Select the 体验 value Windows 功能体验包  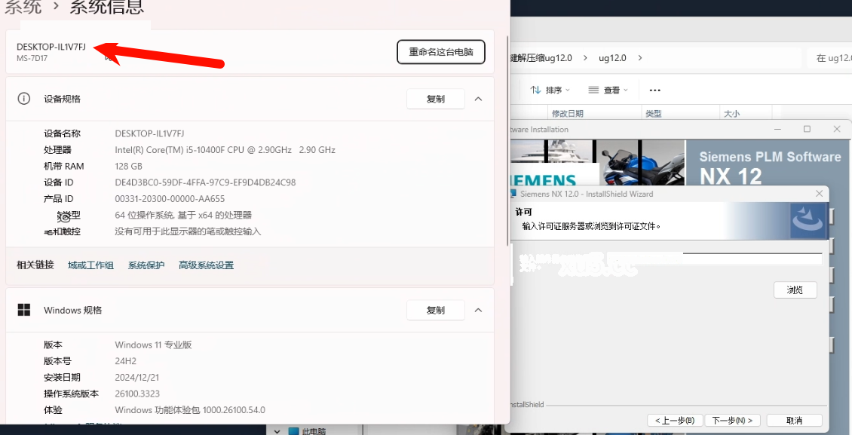click(190, 410)
